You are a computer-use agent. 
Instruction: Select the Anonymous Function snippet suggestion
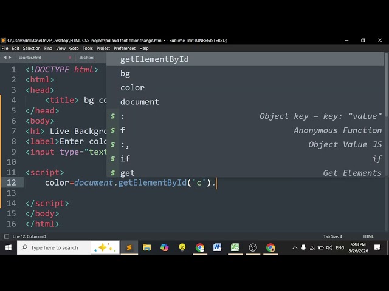245,130
